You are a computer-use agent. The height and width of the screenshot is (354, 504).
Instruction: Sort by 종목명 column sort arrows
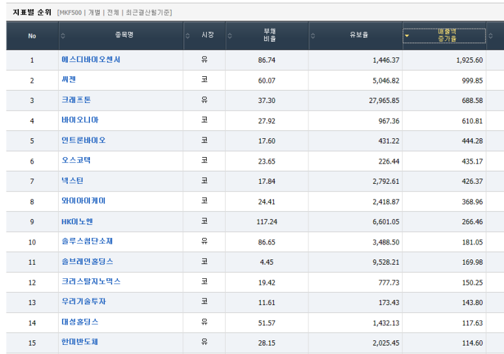coord(63,36)
